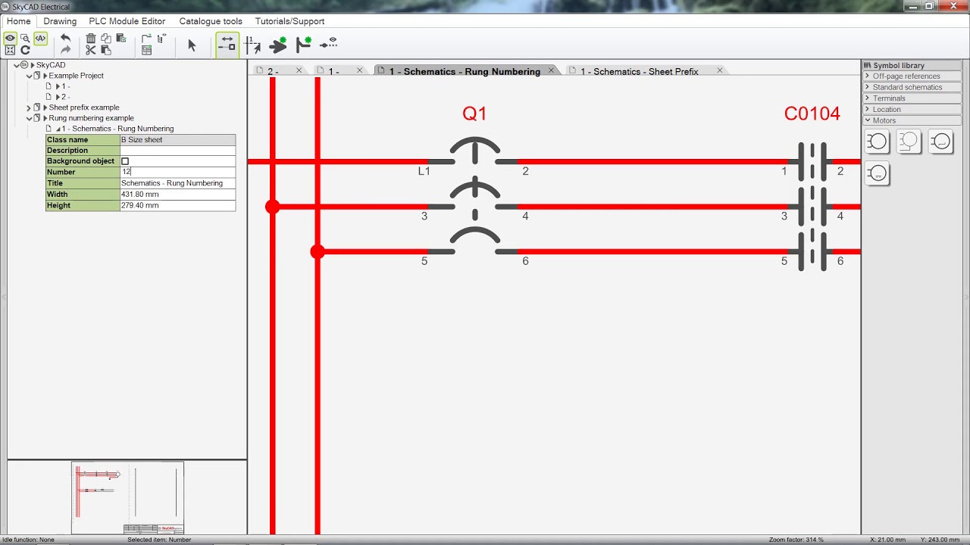Click the clipboard paste icon
Image resolution: width=970 pixels, height=545 pixels.
[x=106, y=51]
